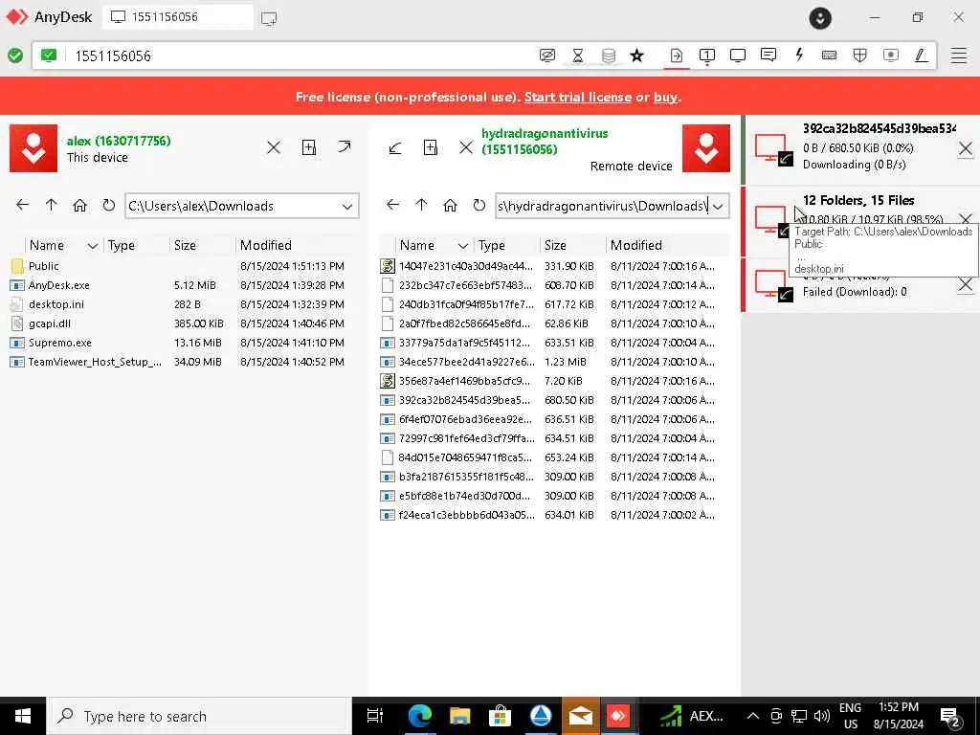The image size is (980, 735).
Task: Open the file transfer icon with red underline
Action: tap(677, 56)
